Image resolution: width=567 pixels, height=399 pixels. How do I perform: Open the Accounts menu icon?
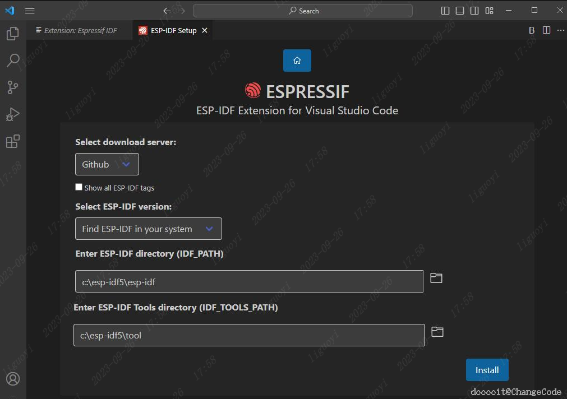pos(13,379)
